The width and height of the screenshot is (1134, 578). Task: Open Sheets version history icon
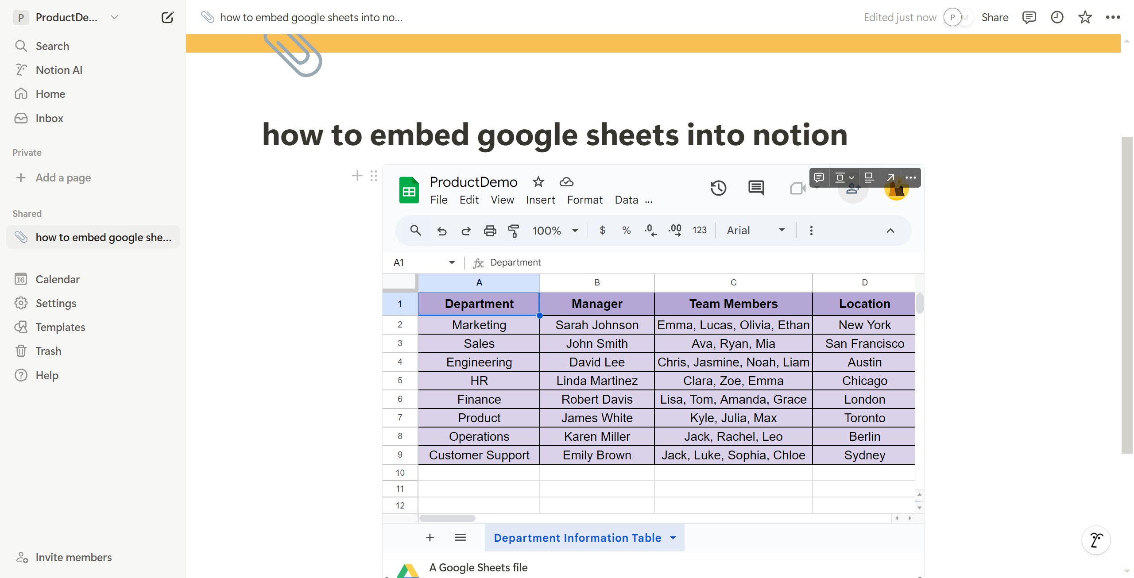[x=718, y=188]
